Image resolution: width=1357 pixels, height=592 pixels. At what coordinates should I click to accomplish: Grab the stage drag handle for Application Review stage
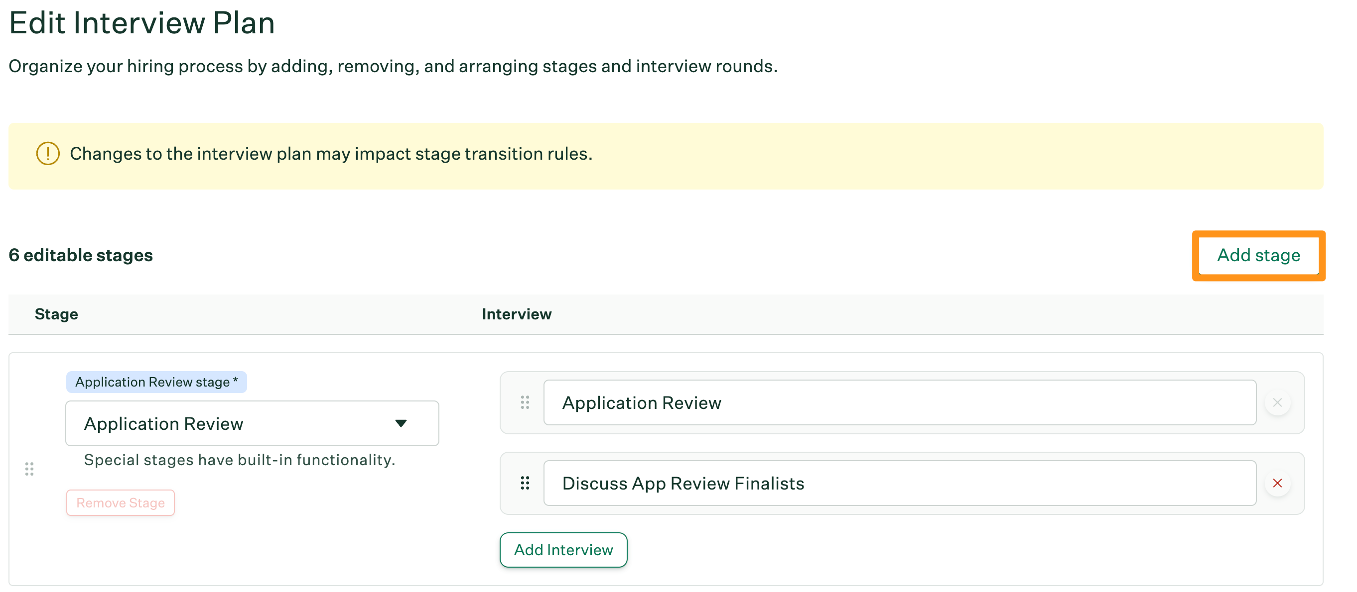coord(29,468)
